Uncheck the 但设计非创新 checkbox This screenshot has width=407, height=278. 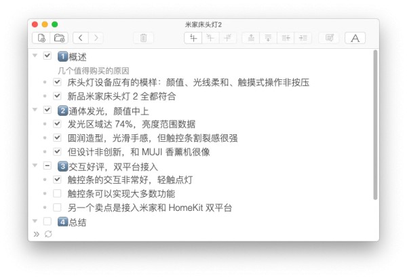(57, 152)
